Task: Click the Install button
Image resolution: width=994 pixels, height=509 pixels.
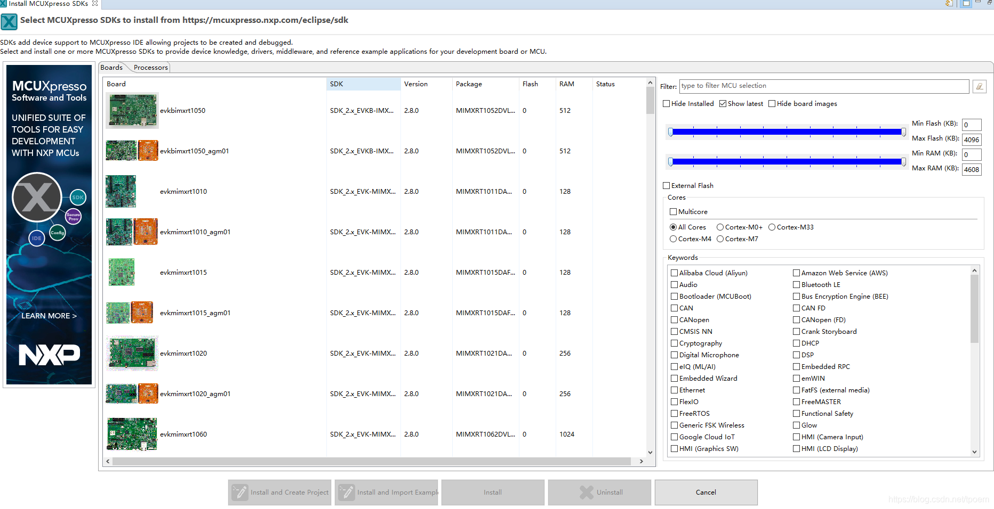Action: pos(493,492)
